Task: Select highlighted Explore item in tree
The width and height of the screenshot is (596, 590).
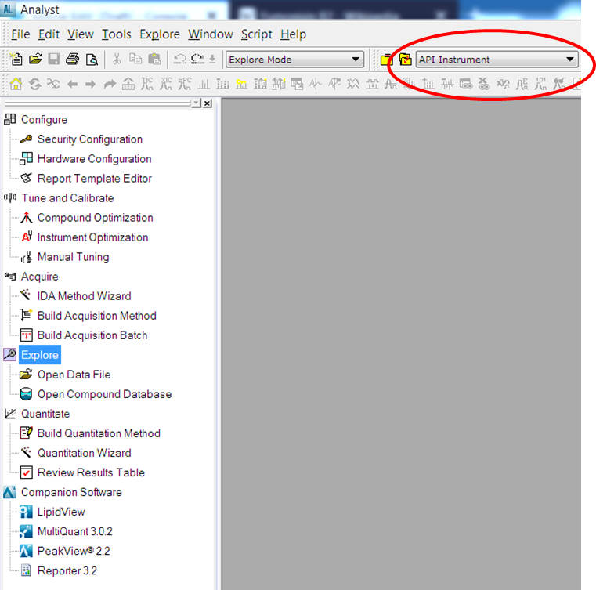Action: click(39, 355)
